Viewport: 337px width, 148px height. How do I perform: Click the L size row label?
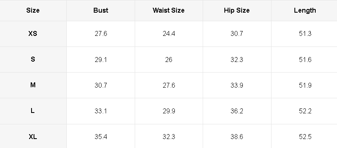33,111
